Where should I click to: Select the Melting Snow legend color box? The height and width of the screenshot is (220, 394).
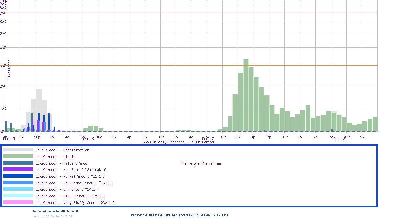(x=18, y=163)
